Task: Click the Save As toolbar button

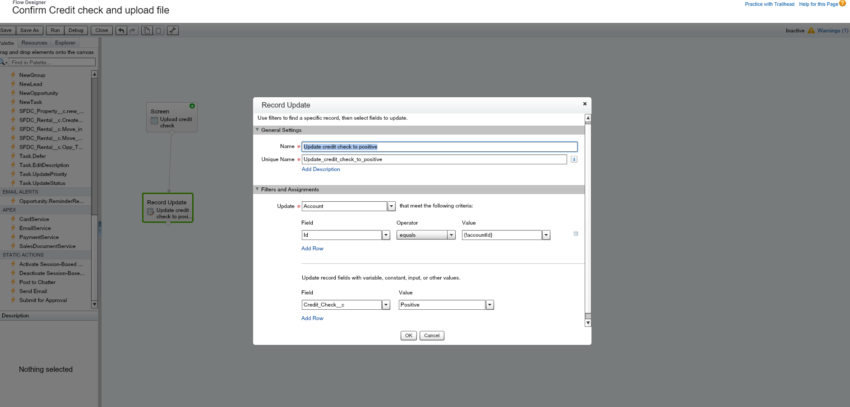Action: point(29,31)
